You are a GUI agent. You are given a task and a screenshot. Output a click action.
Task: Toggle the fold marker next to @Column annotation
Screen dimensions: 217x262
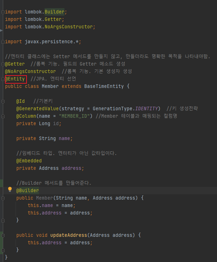(3, 116)
